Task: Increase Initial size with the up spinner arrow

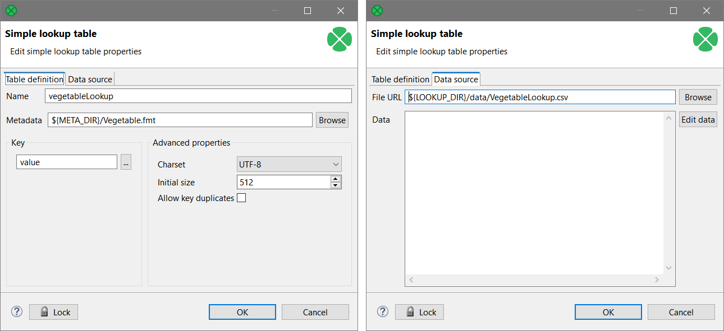Action: (335, 179)
